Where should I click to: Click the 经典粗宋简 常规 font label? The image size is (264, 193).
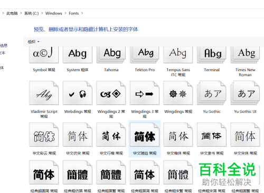point(212,191)
